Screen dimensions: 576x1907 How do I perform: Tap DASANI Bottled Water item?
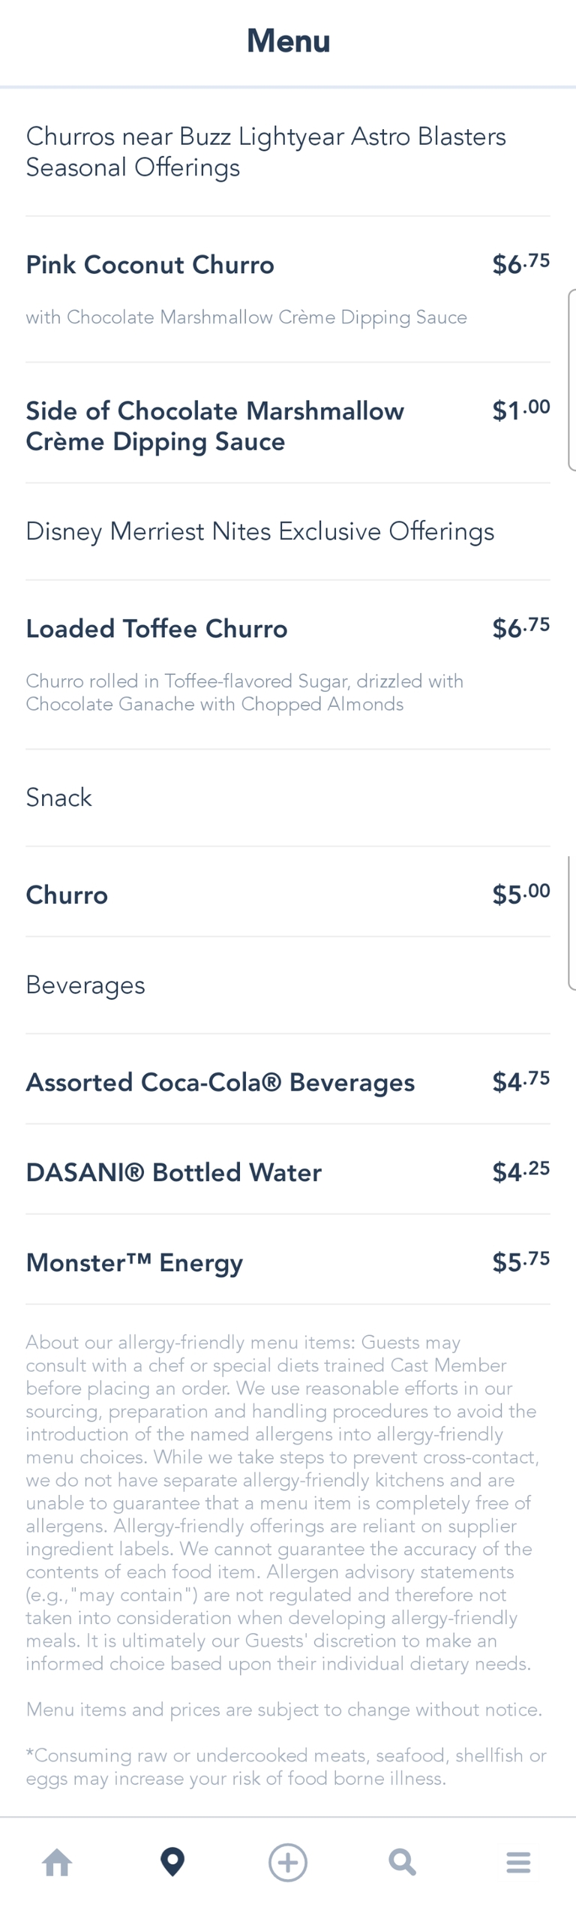(173, 1172)
